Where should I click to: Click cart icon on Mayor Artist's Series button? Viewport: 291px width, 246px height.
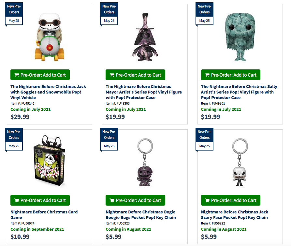coord(112,75)
